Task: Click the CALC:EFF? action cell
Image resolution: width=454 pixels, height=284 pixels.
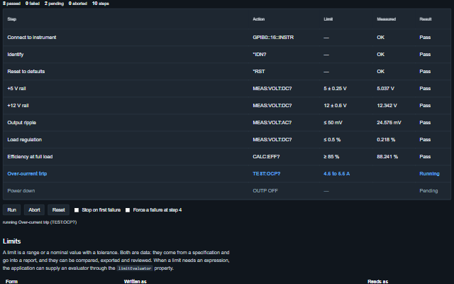Action: [x=266, y=157]
